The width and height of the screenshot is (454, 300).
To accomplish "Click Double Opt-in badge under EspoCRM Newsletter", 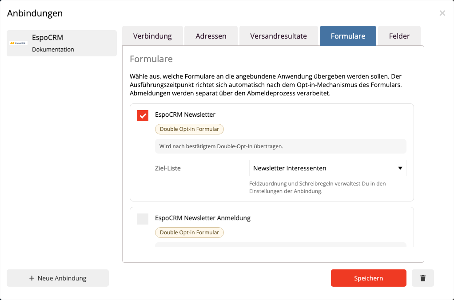I will coord(189,129).
